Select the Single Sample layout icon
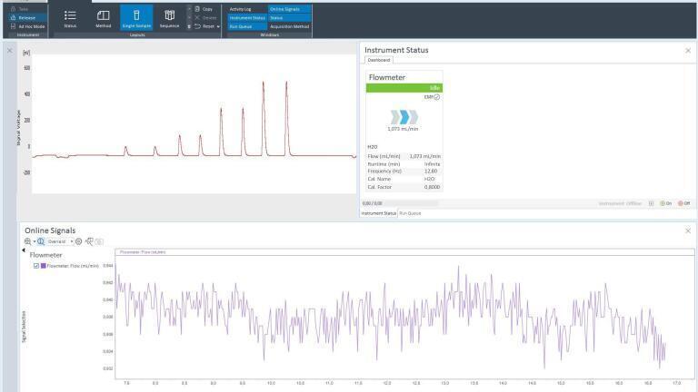This screenshot has width=698, height=392. point(136,18)
